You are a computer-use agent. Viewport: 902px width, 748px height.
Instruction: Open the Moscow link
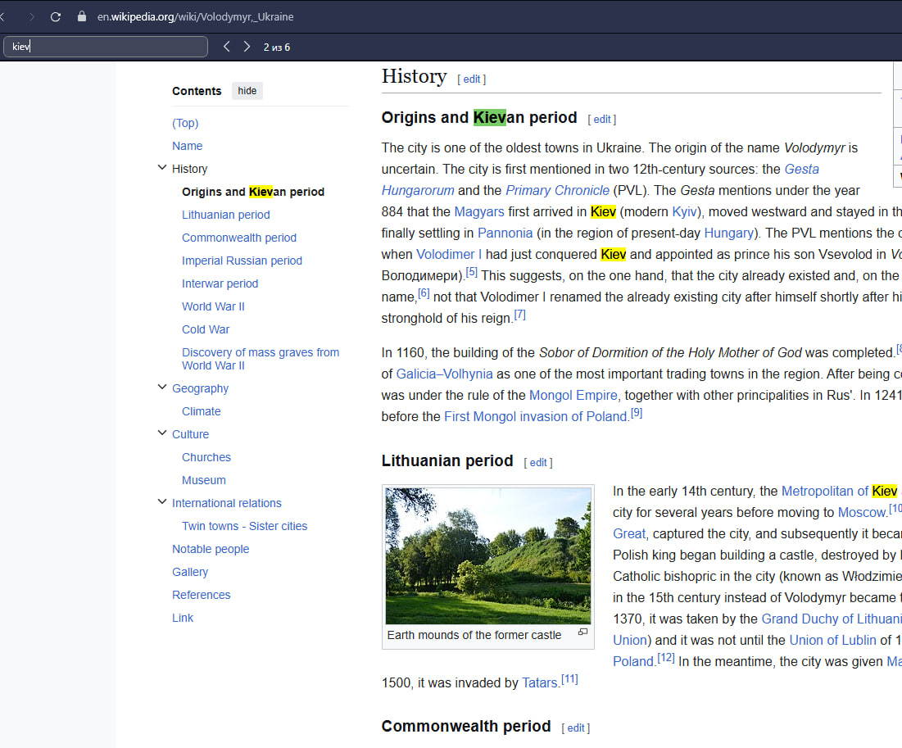[863, 513]
